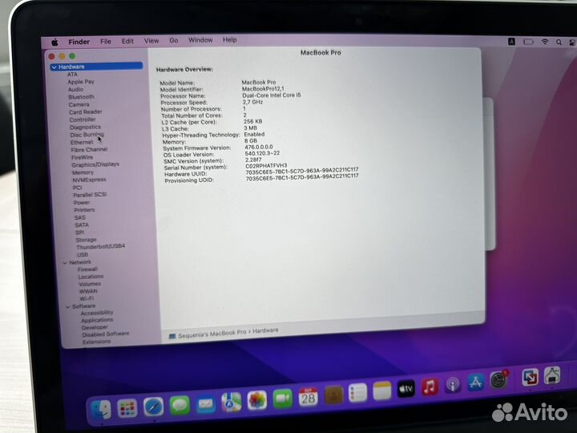Select Hardware in the sidebar
Viewport: 577px width, 433px height.
pos(96,67)
